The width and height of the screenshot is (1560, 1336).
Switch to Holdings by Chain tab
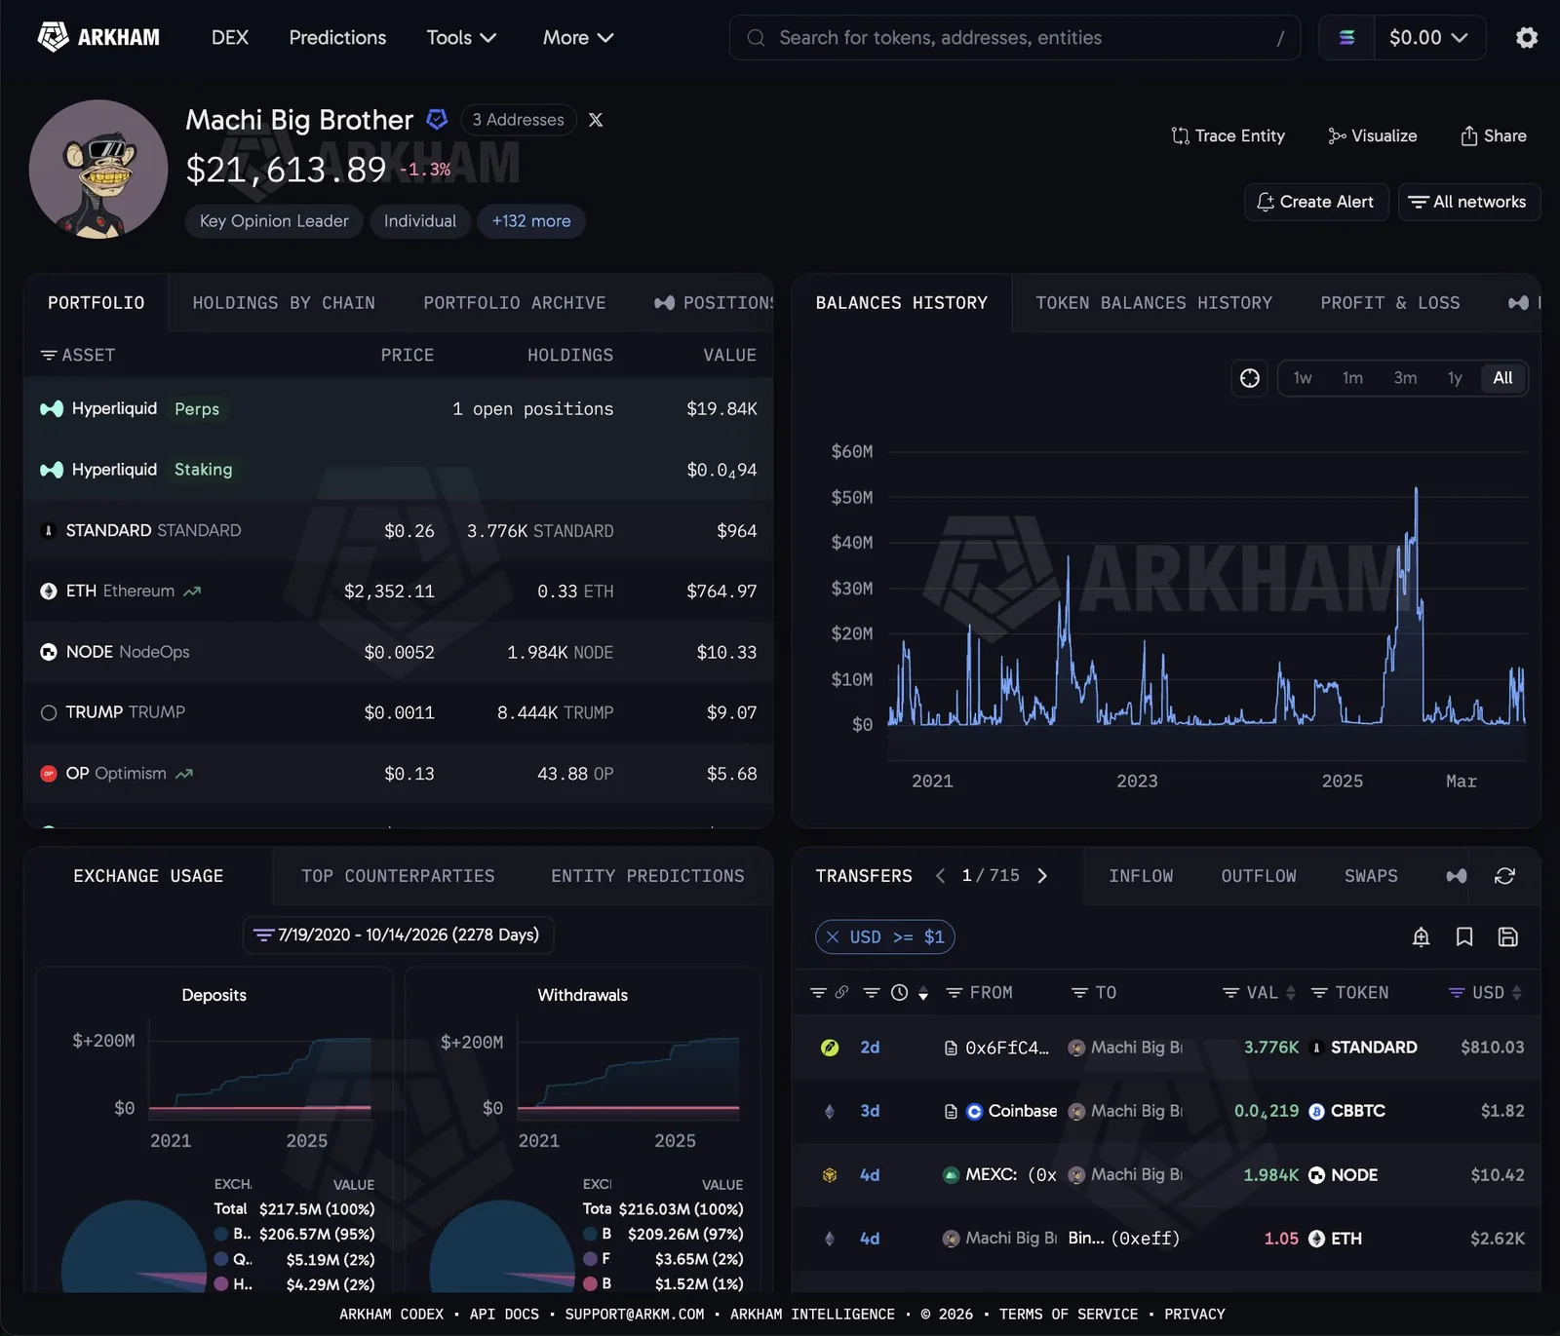tap(284, 303)
